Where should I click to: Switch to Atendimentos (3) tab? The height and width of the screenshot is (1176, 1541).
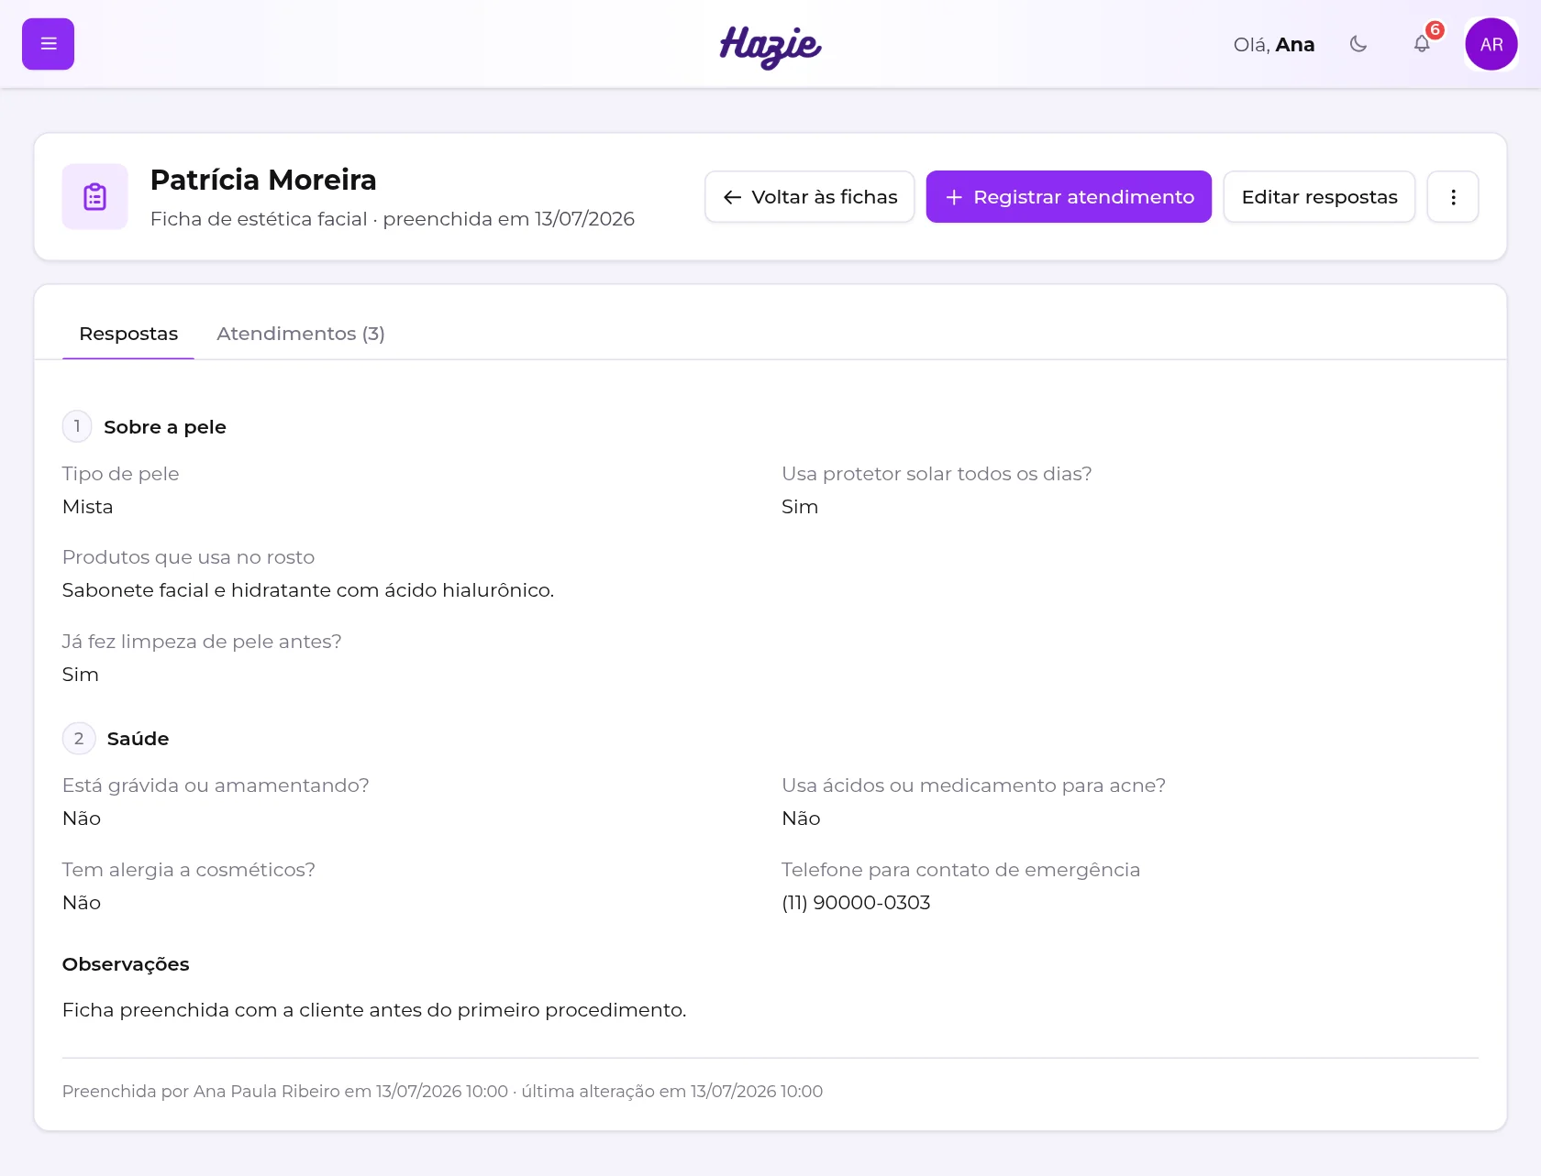click(x=301, y=334)
